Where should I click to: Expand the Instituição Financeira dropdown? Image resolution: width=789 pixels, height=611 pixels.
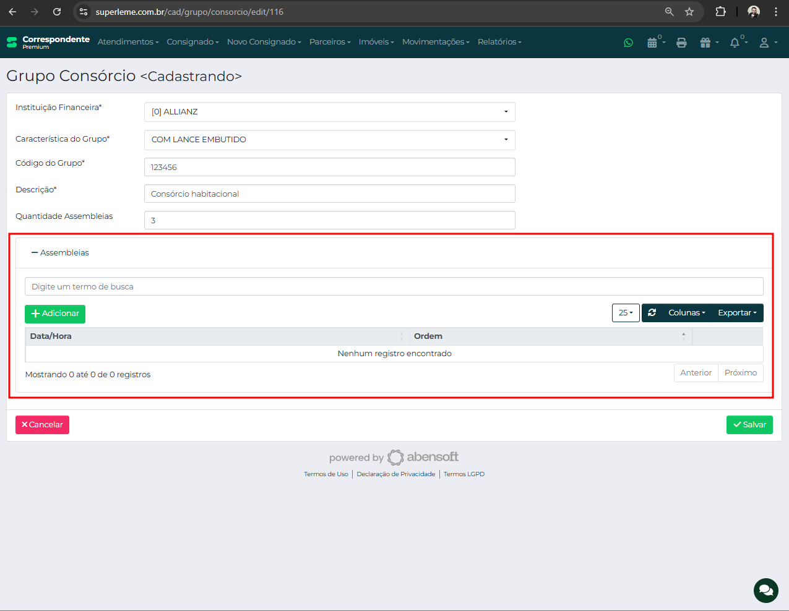click(329, 112)
